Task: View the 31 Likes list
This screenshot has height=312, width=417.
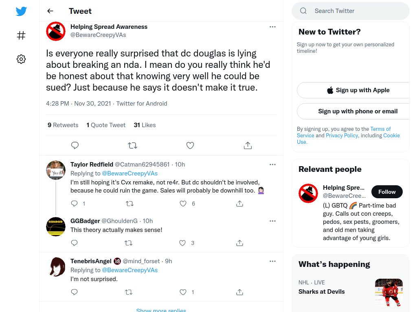Action: coord(145,125)
